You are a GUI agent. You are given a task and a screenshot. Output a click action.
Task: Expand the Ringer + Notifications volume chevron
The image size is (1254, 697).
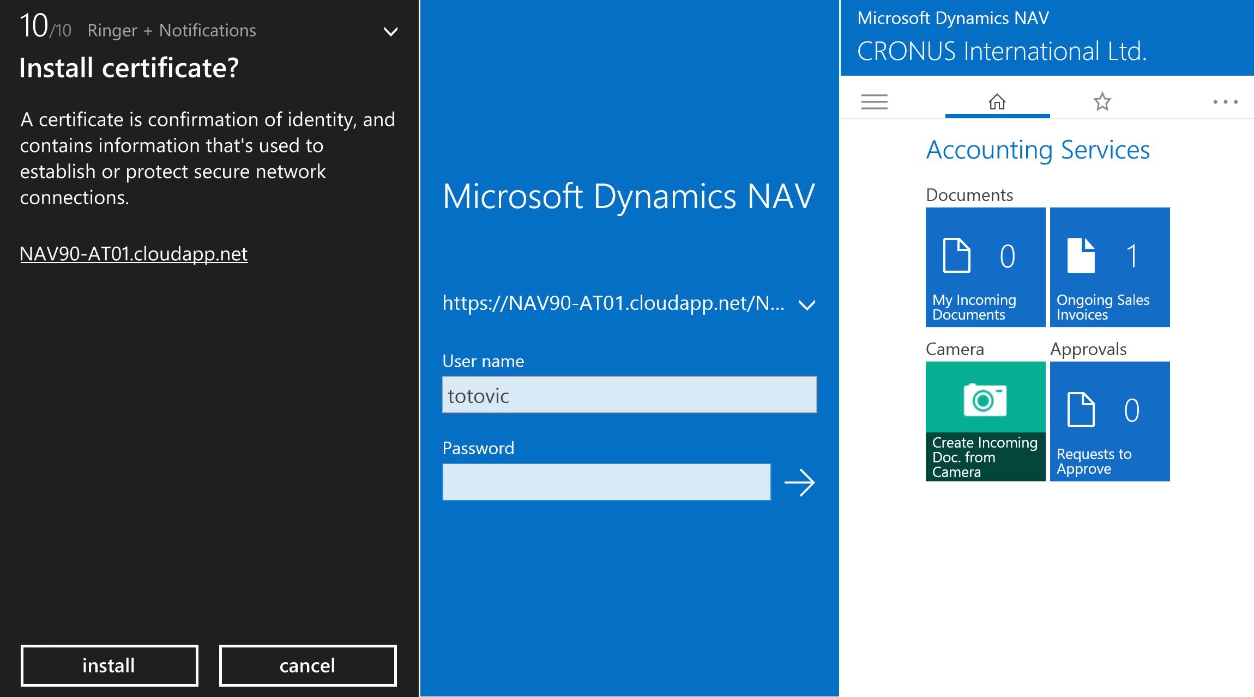[x=390, y=32]
